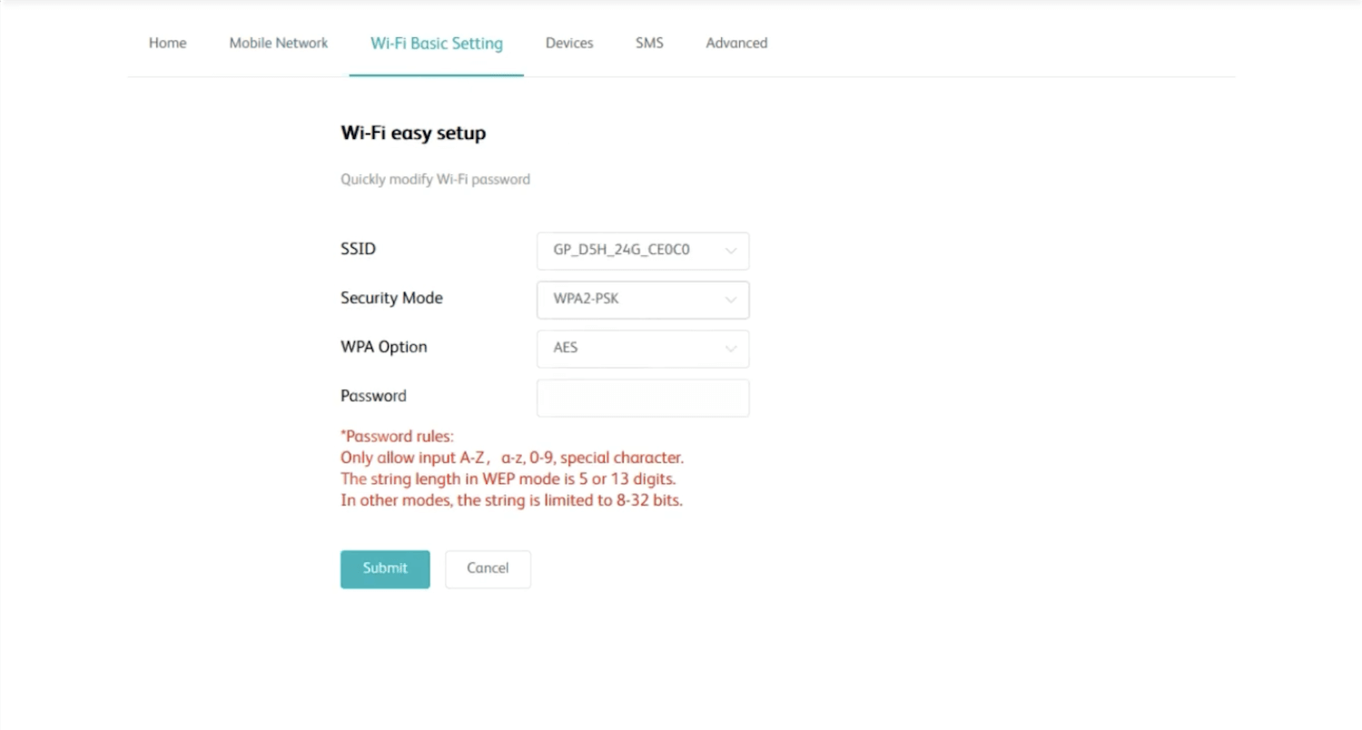Image resolution: width=1362 pixels, height=730 pixels.
Task: Select the Wi-Fi Basic Setting tab
Action: [436, 43]
